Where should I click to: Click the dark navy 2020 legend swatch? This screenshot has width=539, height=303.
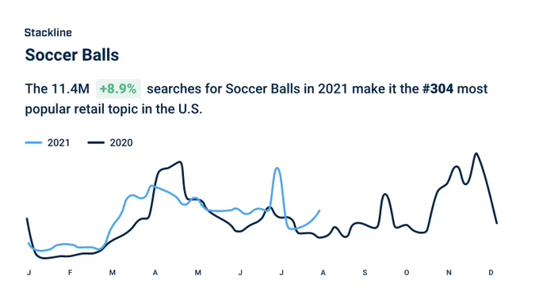point(96,142)
